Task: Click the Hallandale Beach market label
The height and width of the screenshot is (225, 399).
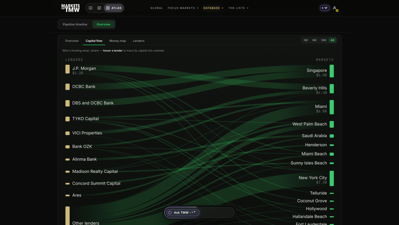Action: 309,217
